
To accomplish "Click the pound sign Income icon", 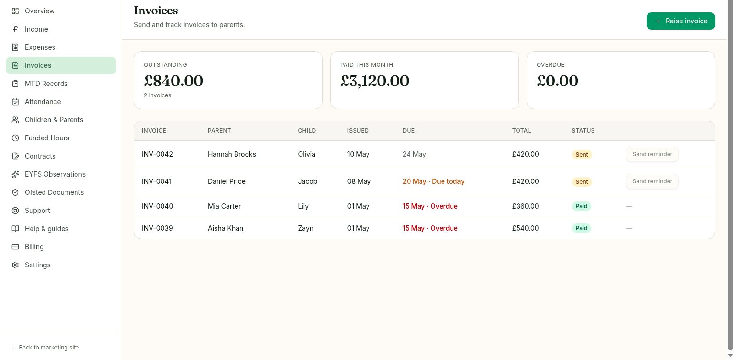I will click(15, 29).
